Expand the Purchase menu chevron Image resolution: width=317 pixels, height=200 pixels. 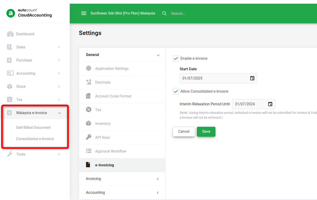click(59, 60)
